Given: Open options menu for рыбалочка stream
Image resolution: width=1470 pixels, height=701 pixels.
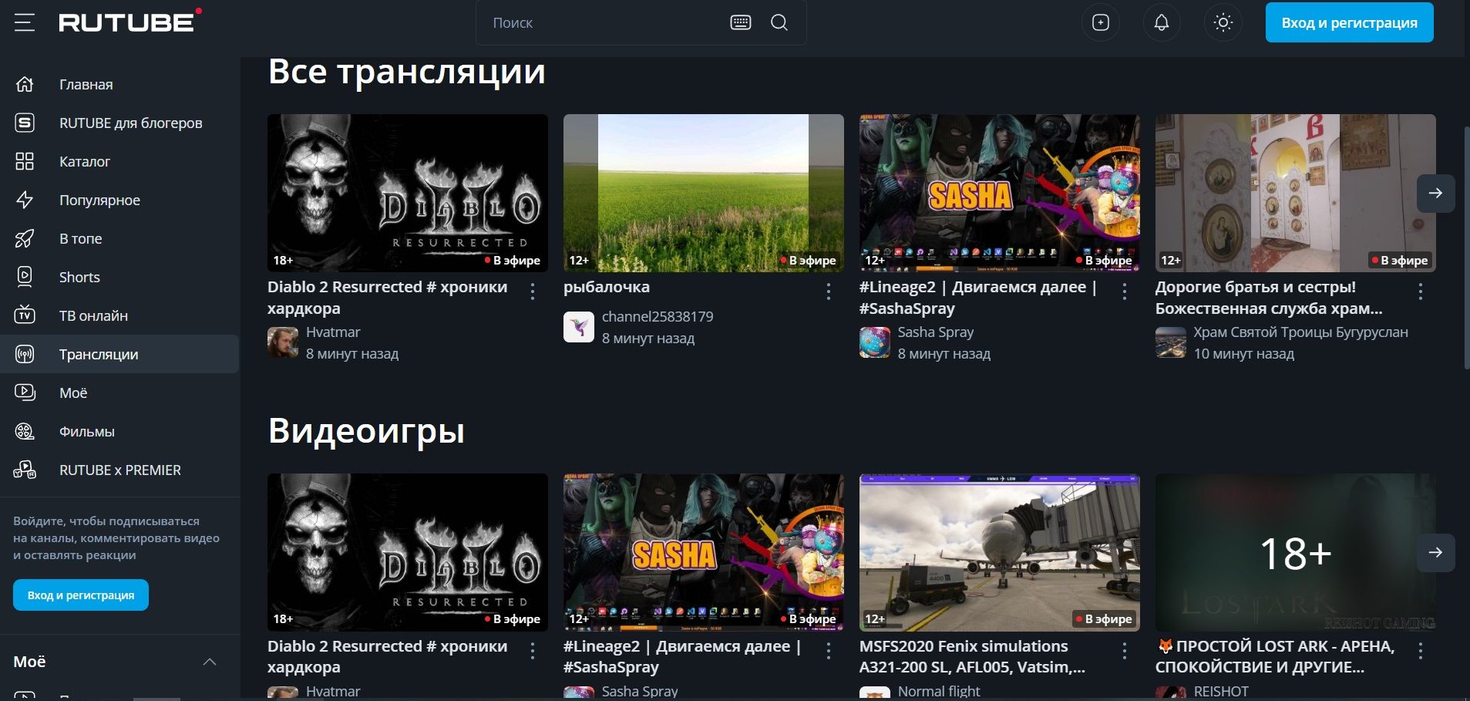Looking at the screenshot, I should tap(829, 291).
